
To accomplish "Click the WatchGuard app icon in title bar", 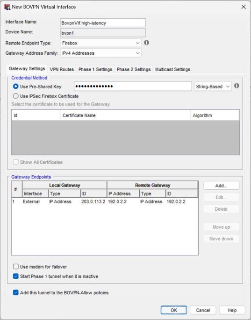I will 7,7.
